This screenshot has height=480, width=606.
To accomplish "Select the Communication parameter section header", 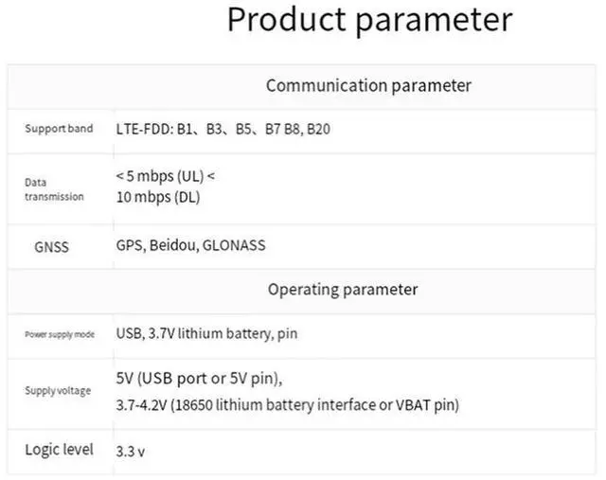I will [368, 85].
